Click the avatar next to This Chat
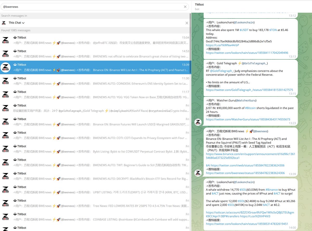This screenshot has width=312, height=231. point(4,23)
